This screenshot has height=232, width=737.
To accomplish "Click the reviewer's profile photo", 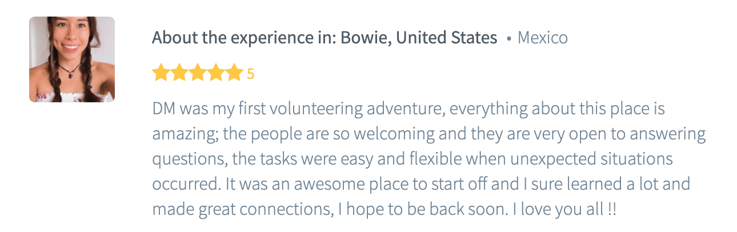I will pos(72,59).
